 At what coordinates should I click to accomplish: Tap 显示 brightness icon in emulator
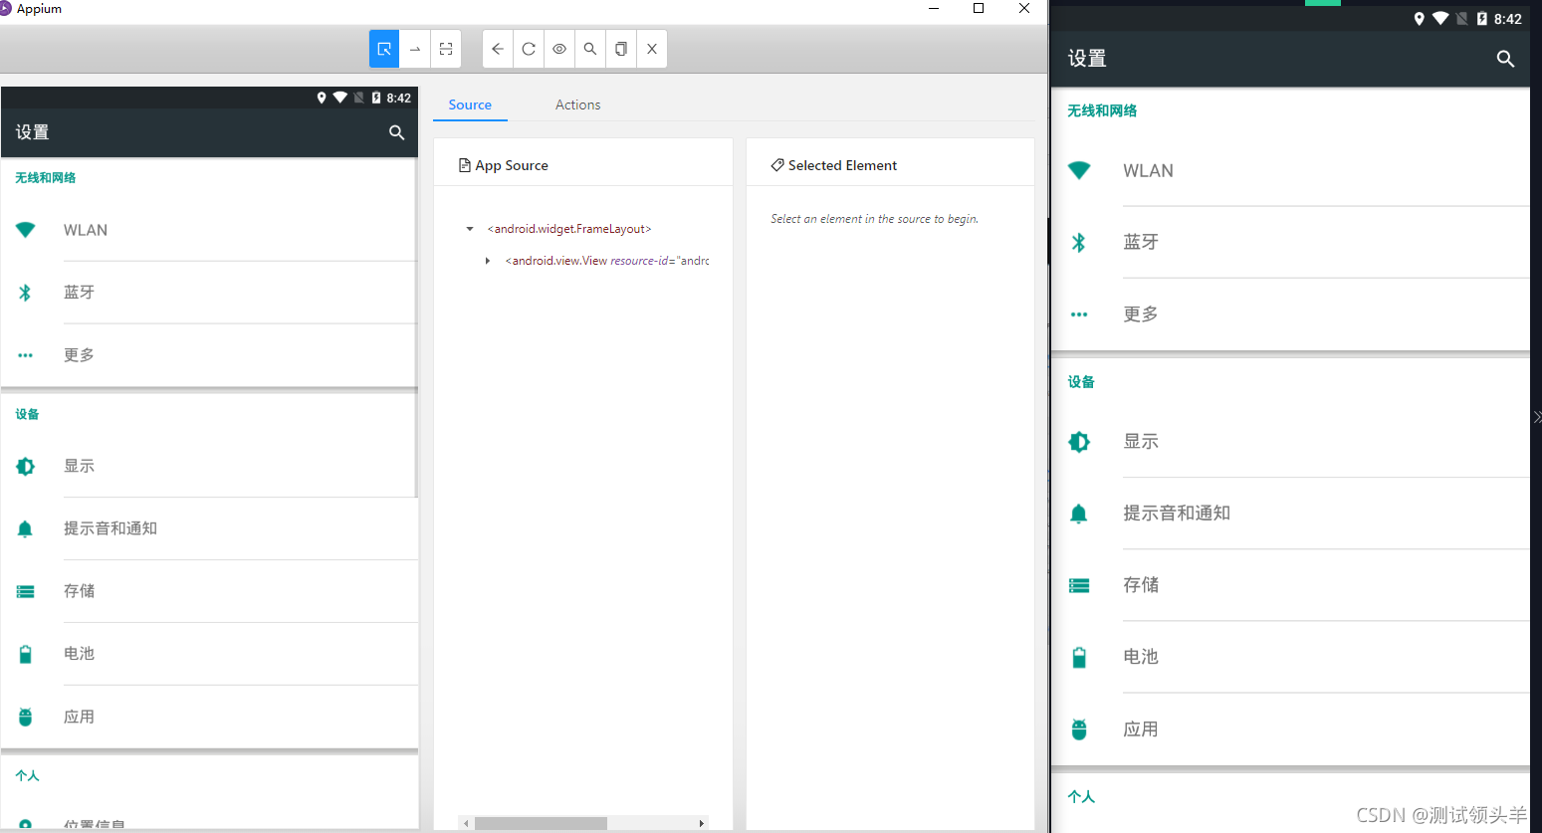pos(1079,442)
